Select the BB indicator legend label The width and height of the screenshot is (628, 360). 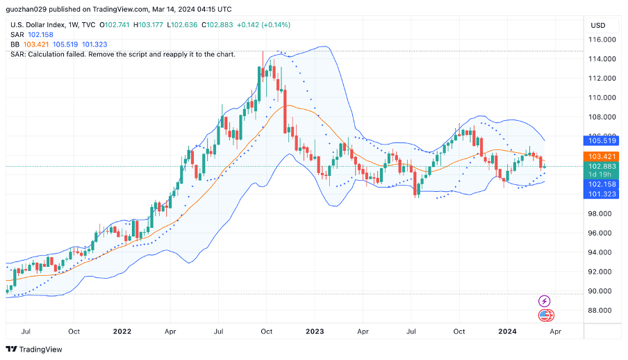[15, 44]
